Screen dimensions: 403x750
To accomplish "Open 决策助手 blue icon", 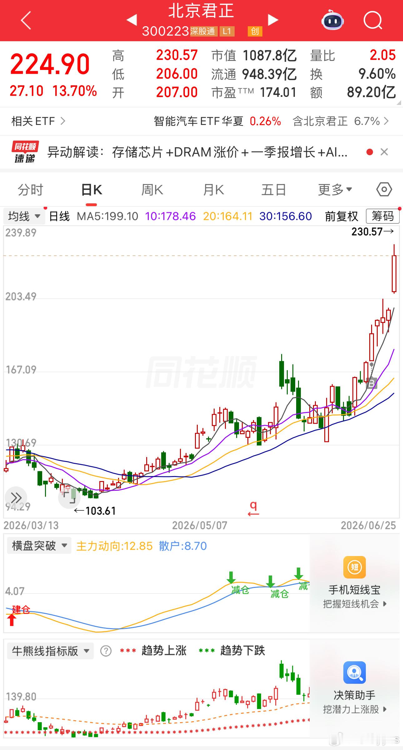I will point(355,672).
